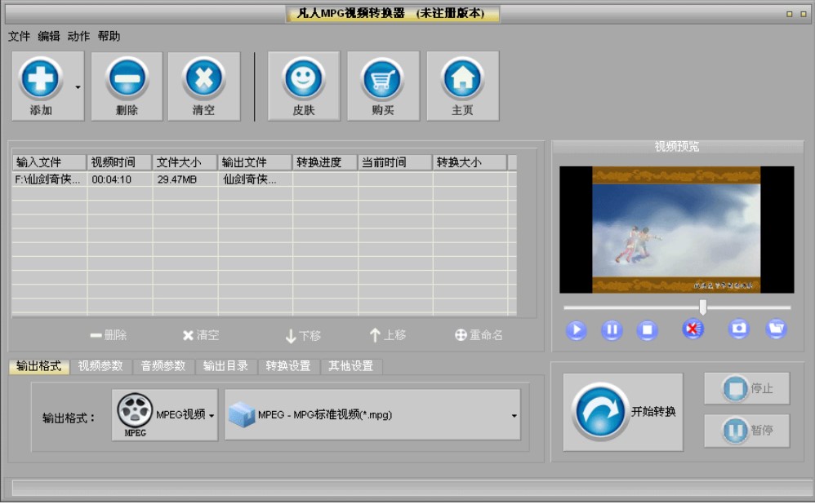815x504 pixels.
Task: Click the Delete (删除) toolbar icon
Action: 127,80
